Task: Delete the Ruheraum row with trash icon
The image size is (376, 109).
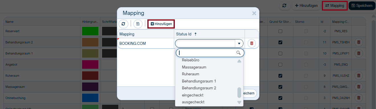Action: pos(359,76)
